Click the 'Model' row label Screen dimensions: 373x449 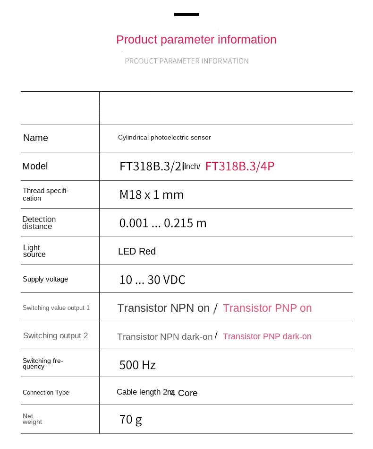[35, 166]
